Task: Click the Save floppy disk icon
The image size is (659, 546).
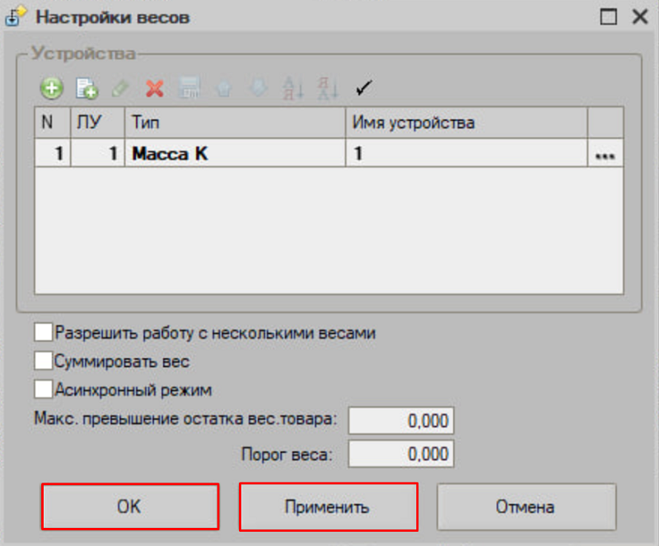Action: click(189, 87)
